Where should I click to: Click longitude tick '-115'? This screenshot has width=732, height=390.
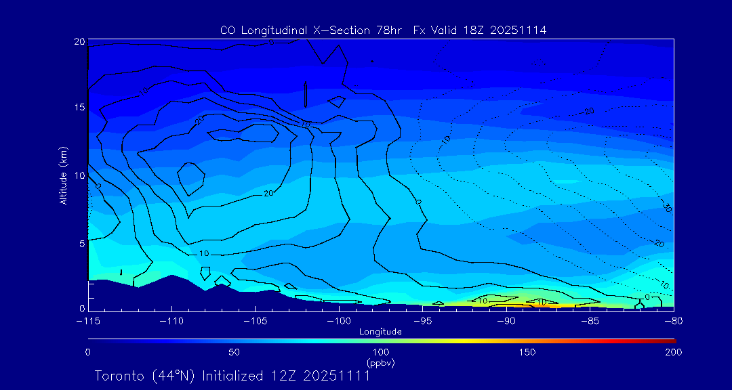click(88, 322)
